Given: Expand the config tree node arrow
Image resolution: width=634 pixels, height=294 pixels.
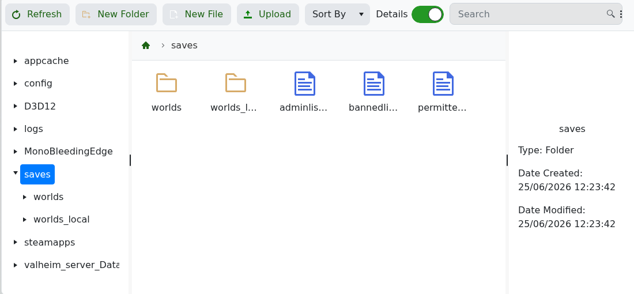Looking at the screenshot, I should coord(16,84).
